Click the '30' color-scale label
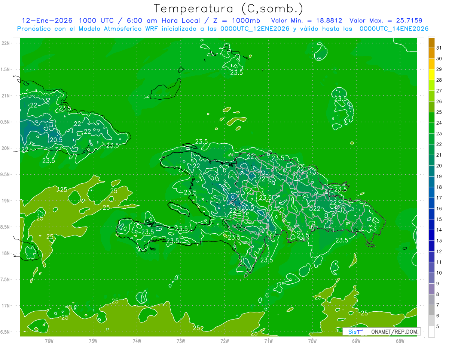The height and width of the screenshot is (346, 449). coord(439,59)
